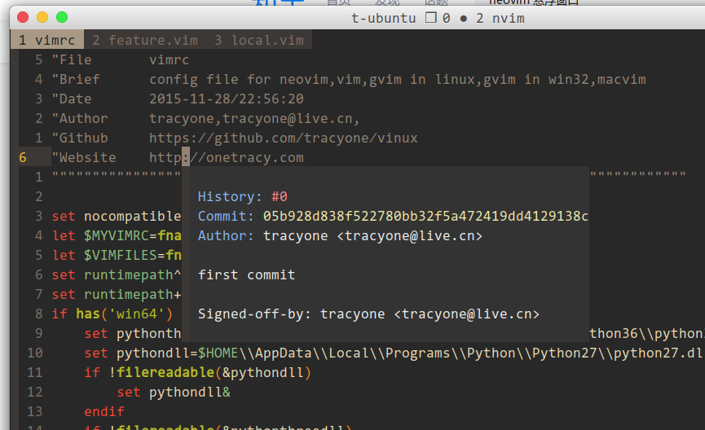Click the 'nvim' label in title bar
This screenshot has height=430, width=705.
508,18
